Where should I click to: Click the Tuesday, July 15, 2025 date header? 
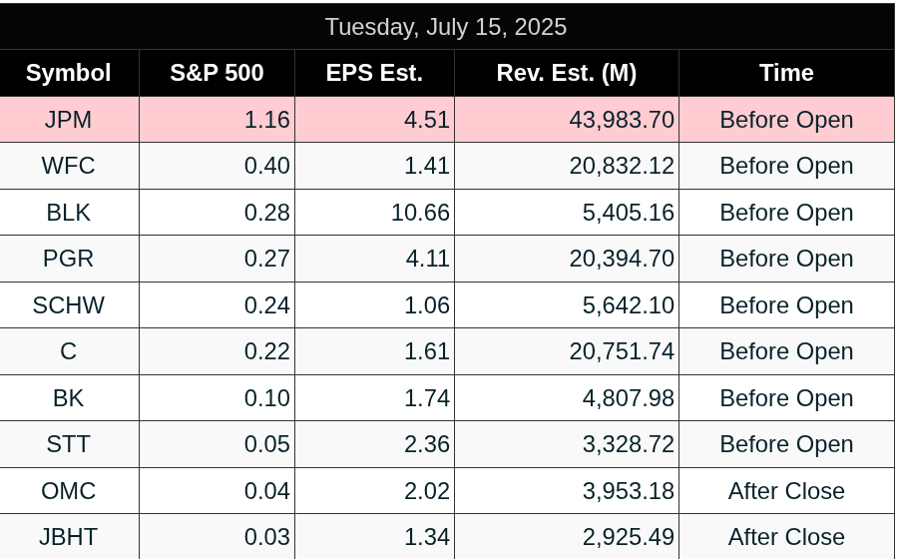(x=446, y=27)
